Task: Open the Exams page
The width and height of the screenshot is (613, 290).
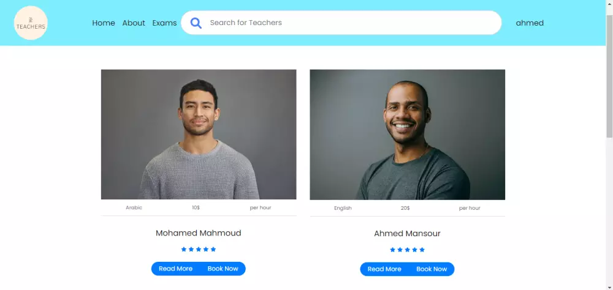Action: point(164,23)
